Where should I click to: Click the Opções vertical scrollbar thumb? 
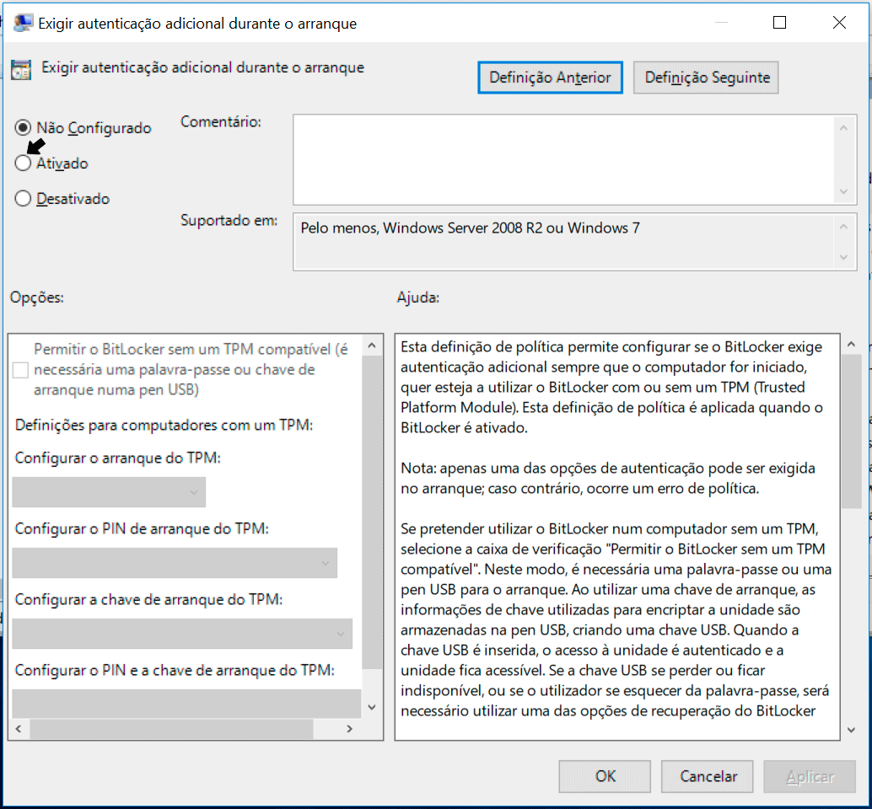click(372, 512)
